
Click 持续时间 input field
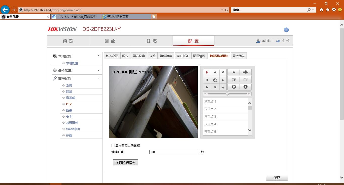tap(174, 152)
